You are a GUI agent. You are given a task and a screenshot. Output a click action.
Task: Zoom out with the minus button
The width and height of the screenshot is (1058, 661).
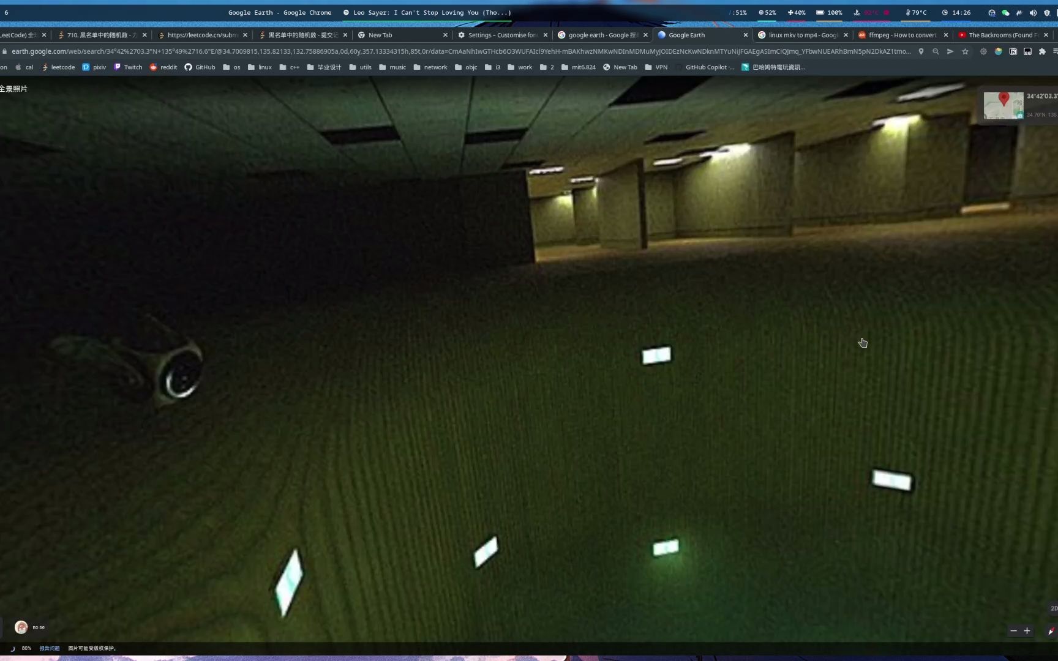pos(1013,631)
